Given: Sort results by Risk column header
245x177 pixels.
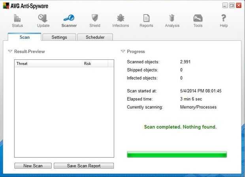Looking at the screenshot, I should (x=95, y=64).
